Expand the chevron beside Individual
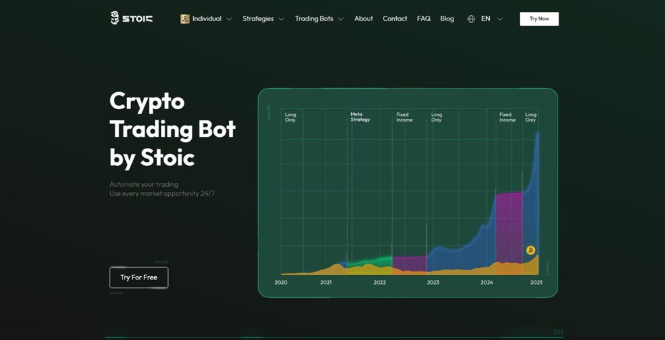 click(229, 19)
